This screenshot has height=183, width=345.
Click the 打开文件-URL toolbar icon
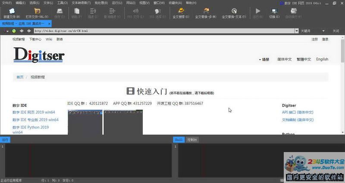[37, 11]
